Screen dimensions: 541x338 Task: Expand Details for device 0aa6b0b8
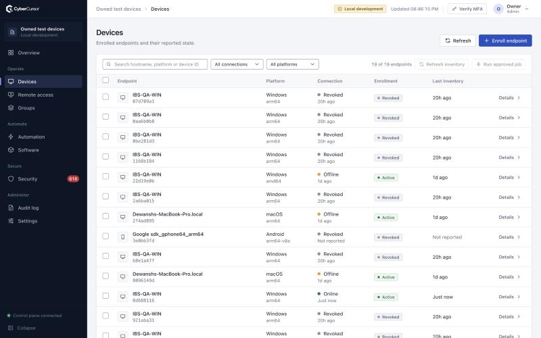click(x=509, y=118)
